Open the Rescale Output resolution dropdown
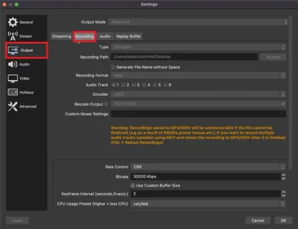Screen dimensions: 298x229 tap(198, 103)
